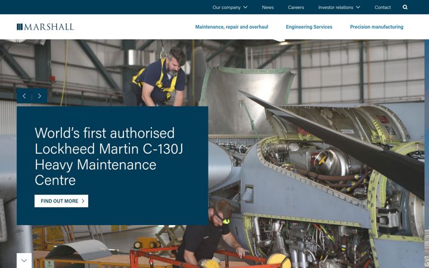Click the FIND OUT MORE button
This screenshot has height=268, width=429.
click(x=61, y=201)
